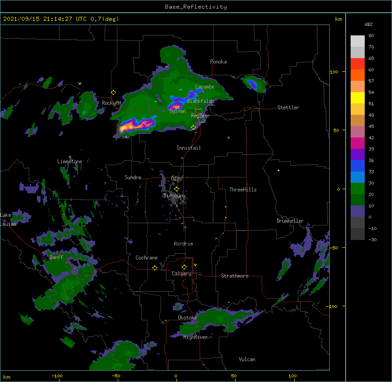Click the Stettler city label
Image resolution: width=392 pixels, height=382 pixels.
tap(288, 108)
